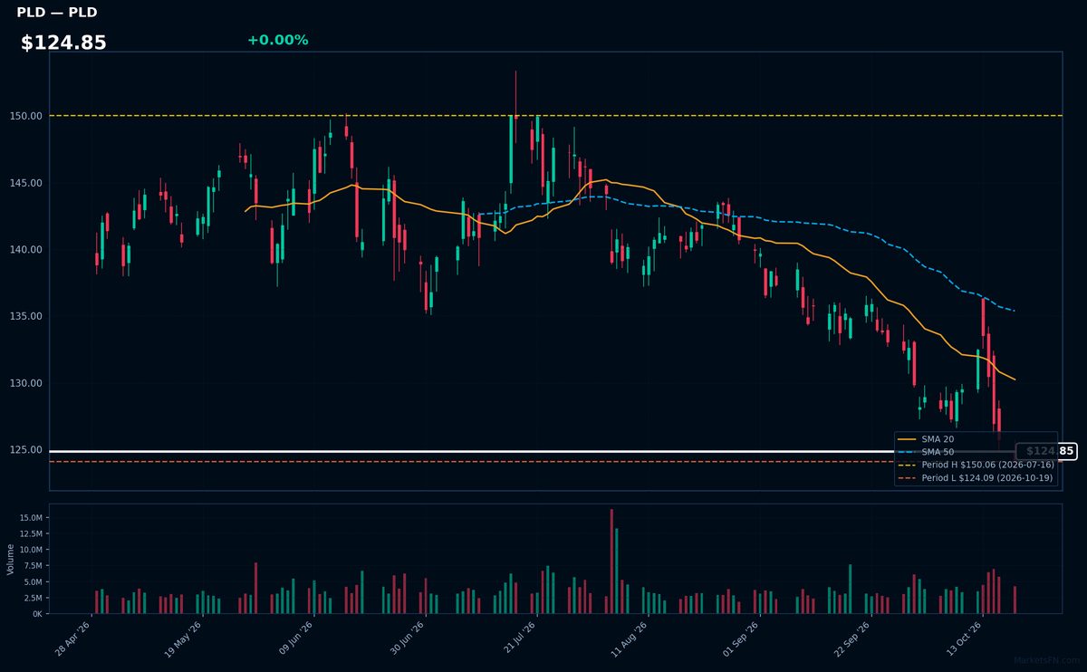Click the 28 Apr '26 date label
Image resolution: width=1087 pixels, height=672 pixels.
[x=72, y=638]
